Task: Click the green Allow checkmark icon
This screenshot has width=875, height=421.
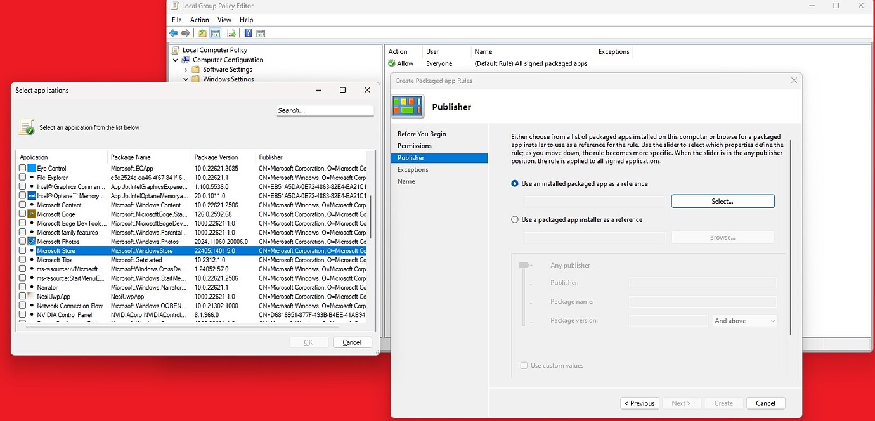Action: [392, 63]
